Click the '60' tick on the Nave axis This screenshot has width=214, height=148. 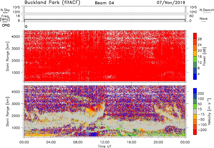191,16
